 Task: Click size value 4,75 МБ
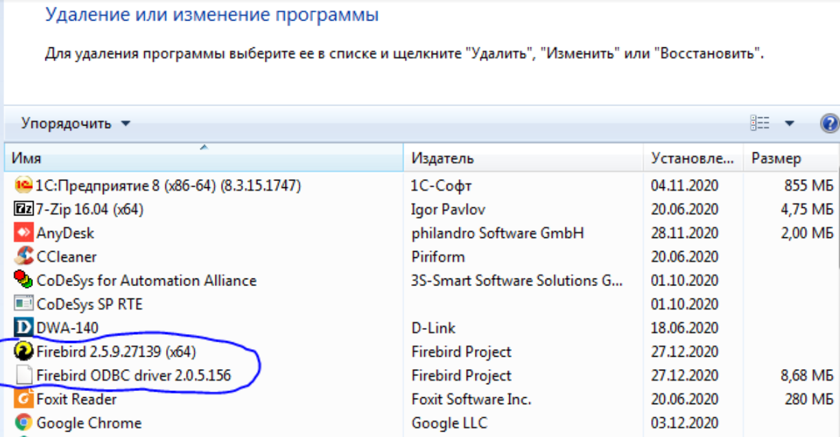coord(806,209)
